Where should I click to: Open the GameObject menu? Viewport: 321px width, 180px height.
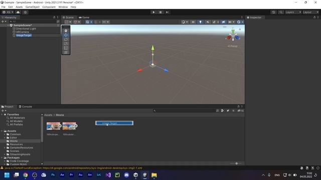coord(32,7)
